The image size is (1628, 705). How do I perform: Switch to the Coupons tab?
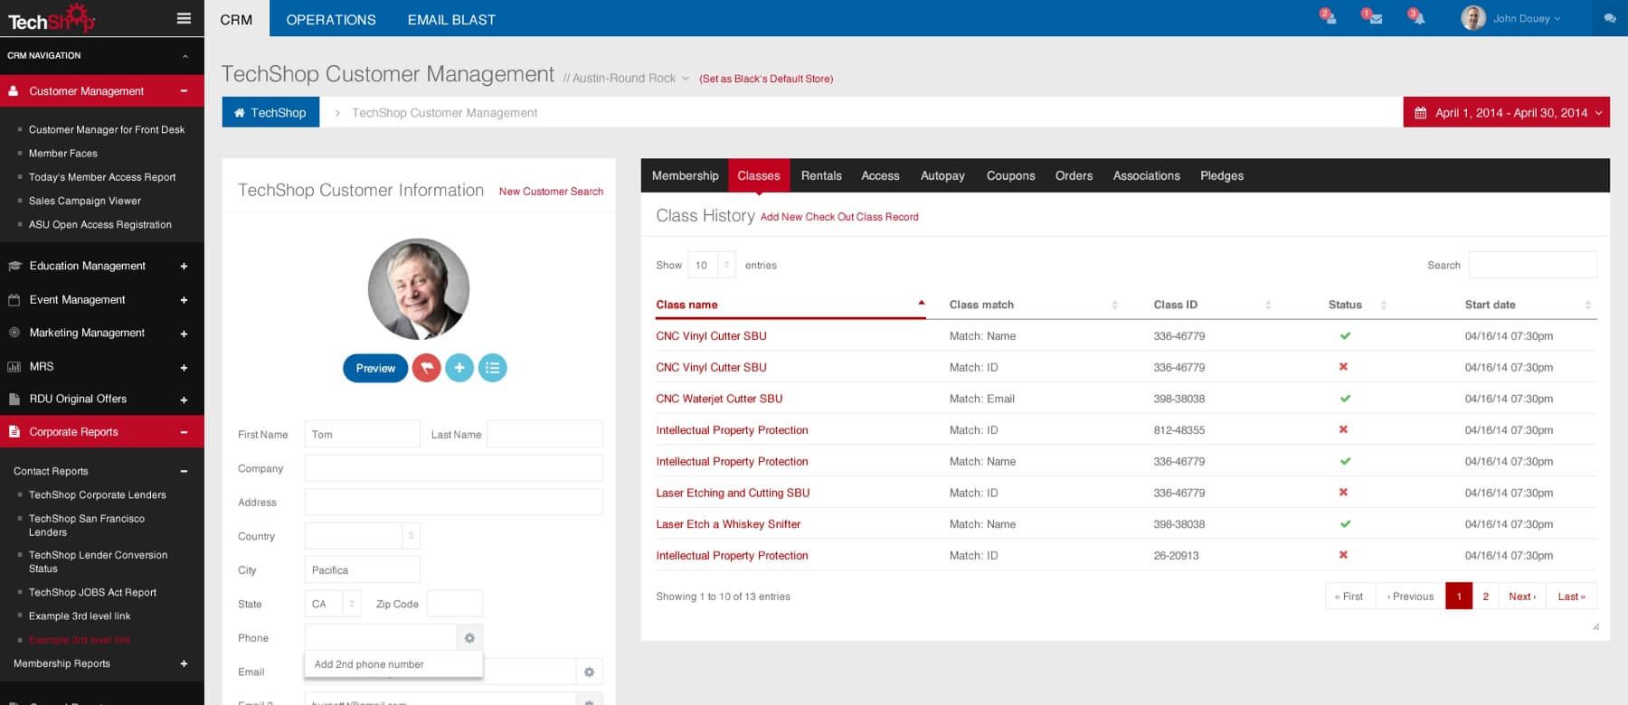tap(1010, 175)
